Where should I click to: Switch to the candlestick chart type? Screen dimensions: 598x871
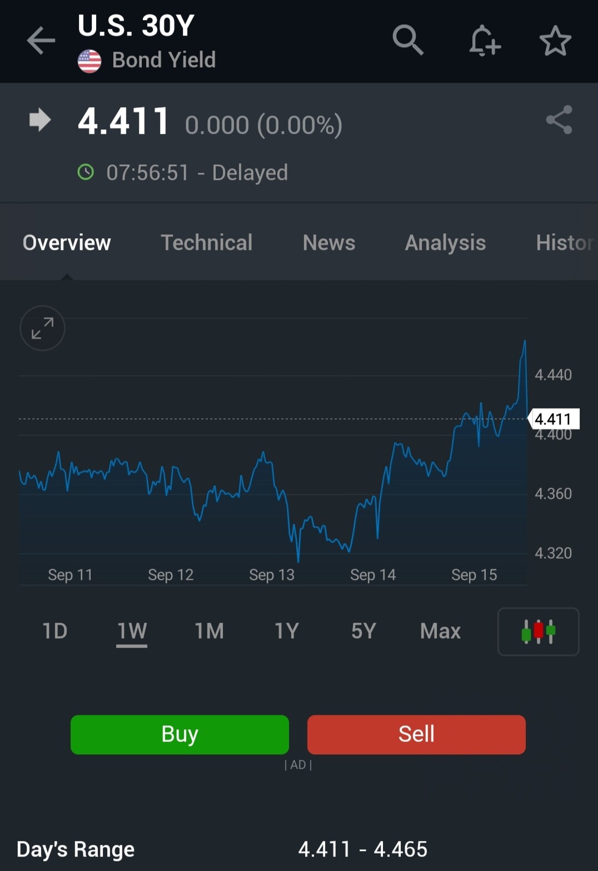[x=539, y=632]
